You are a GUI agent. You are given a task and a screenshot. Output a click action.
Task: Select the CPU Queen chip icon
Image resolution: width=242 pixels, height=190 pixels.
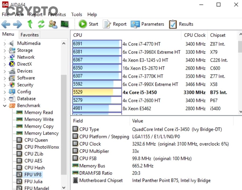coord(19,140)
